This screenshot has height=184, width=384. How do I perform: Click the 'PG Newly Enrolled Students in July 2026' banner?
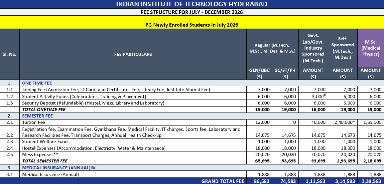tap(192, 25)
